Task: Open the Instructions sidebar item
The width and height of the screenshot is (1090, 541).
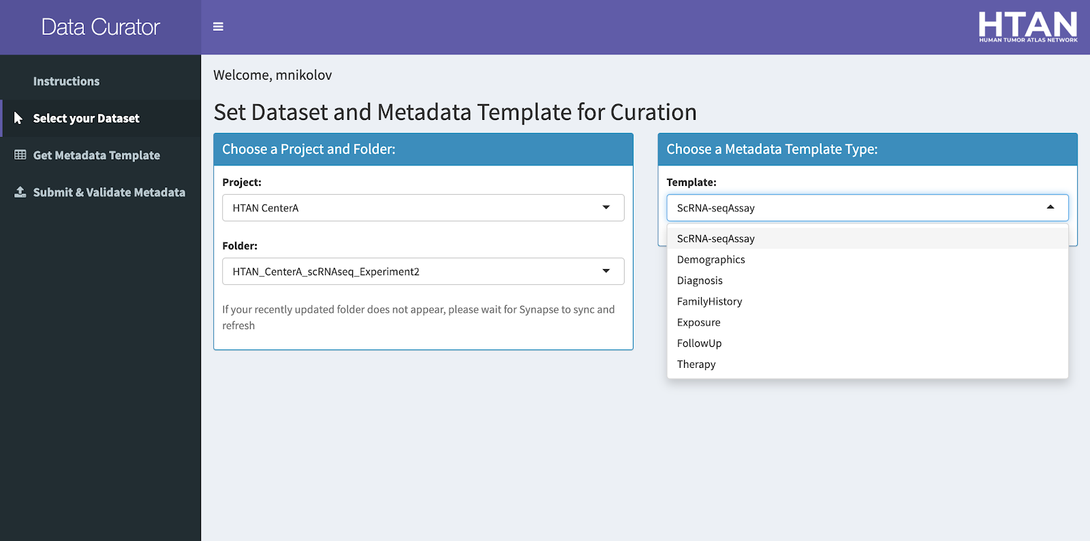Action: (x=100, y=81)
